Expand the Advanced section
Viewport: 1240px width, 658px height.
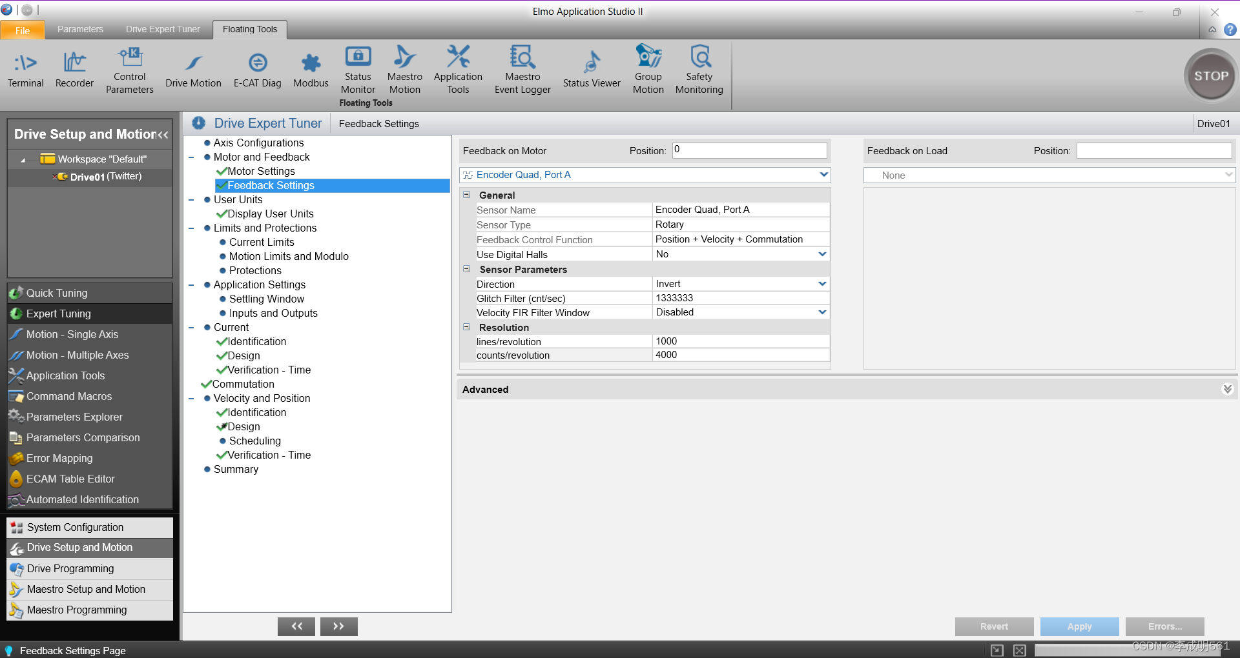(1227, 389)
